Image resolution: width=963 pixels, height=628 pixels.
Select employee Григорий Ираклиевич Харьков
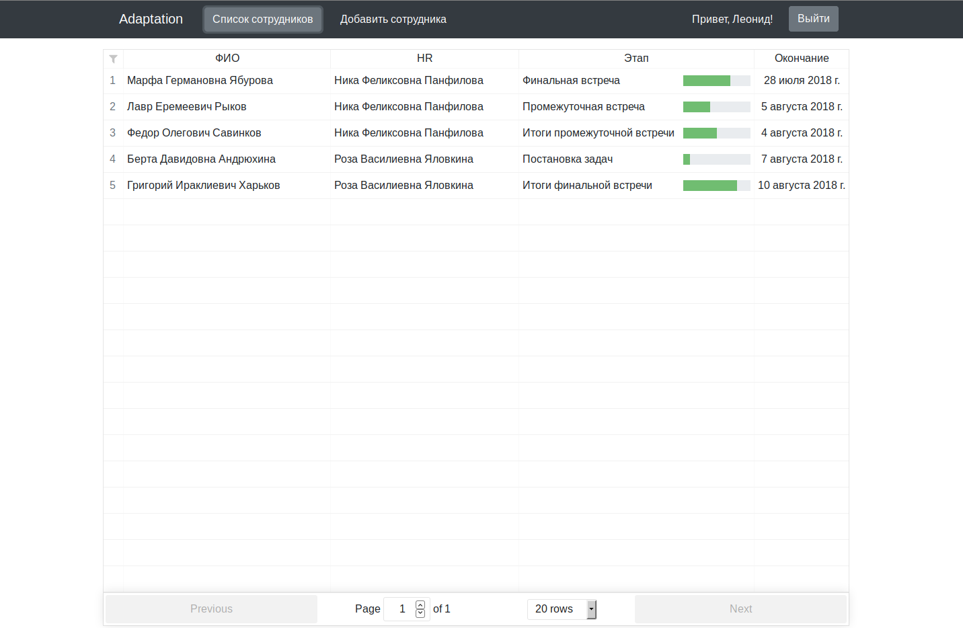point(204,186)
